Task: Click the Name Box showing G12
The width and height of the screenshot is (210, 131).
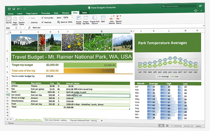Action: coord(10,28)
